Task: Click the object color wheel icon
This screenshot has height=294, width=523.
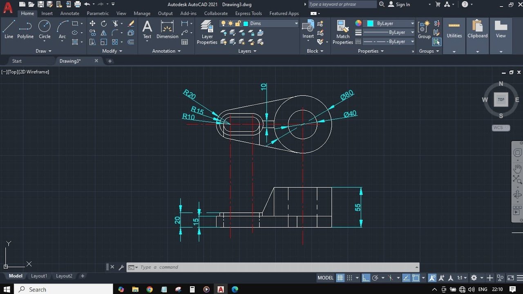Action: 358,23
